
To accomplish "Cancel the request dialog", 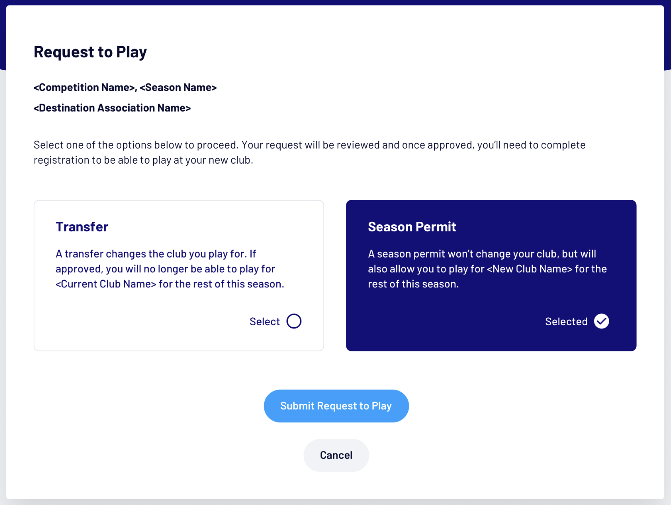I will coord(336,455).
